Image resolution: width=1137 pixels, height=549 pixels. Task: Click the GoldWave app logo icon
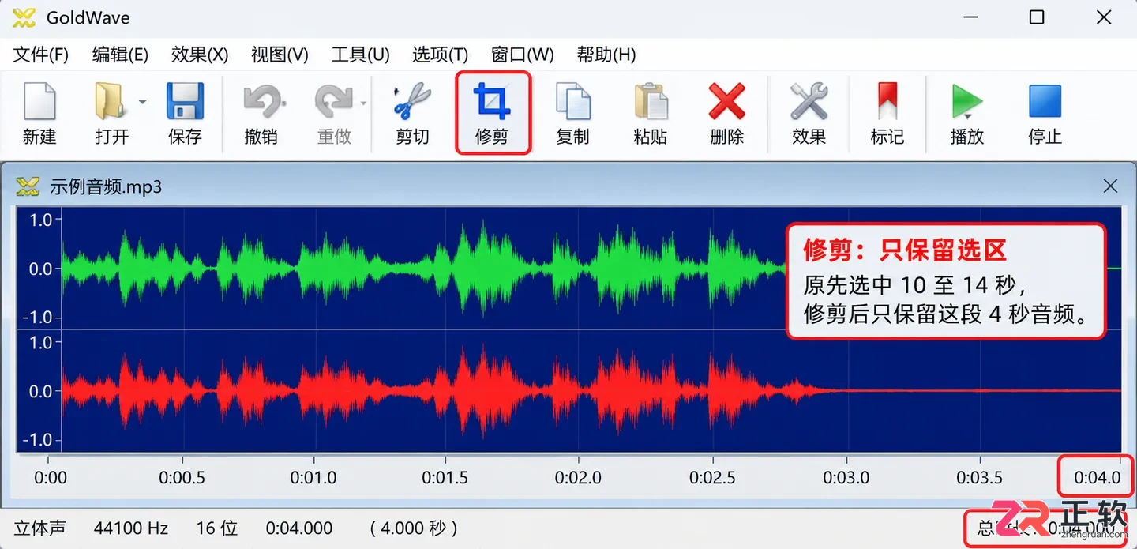(x=24, y=17)
